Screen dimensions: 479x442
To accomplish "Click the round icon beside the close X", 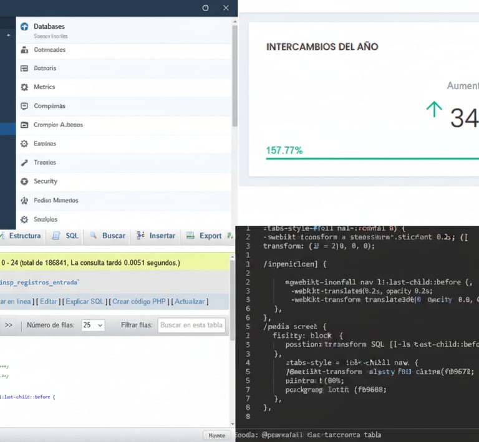I will 205,8.
